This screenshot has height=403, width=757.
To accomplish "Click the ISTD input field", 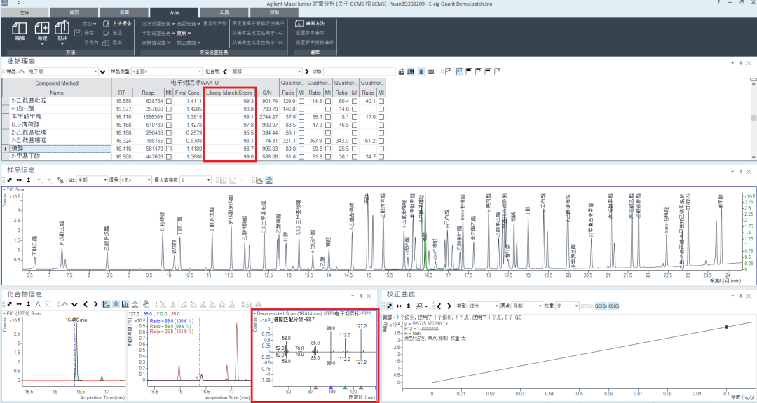I will [359, 71].
